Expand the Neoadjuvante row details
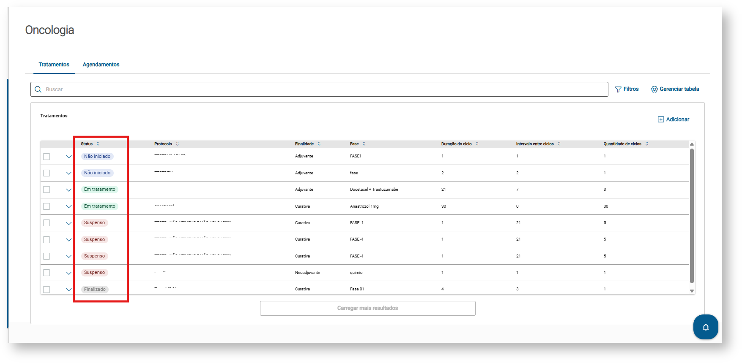742x363 pixels. tap(68, 273)
